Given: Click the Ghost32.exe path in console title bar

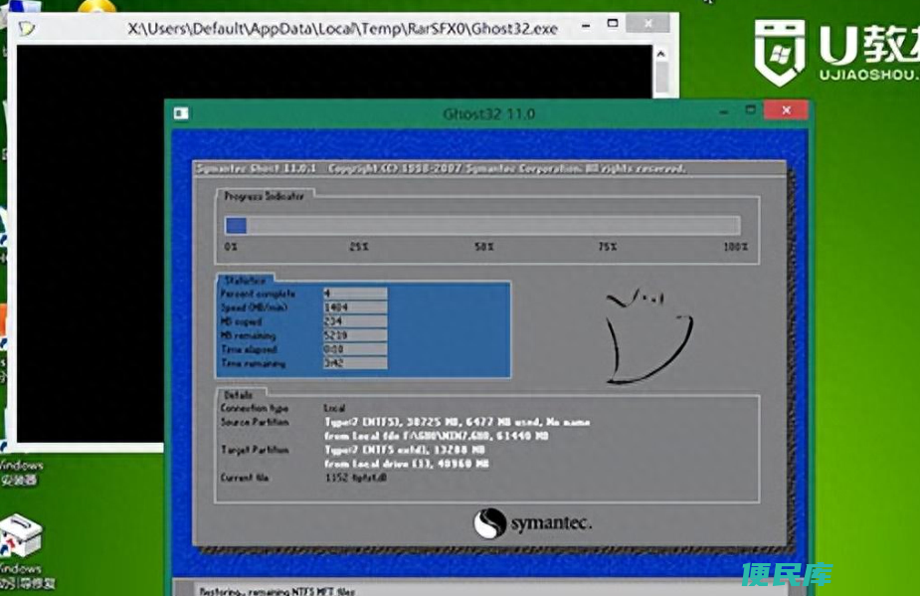Looking at the screenshot, I should pyautogui.click(x=343, y=28).
